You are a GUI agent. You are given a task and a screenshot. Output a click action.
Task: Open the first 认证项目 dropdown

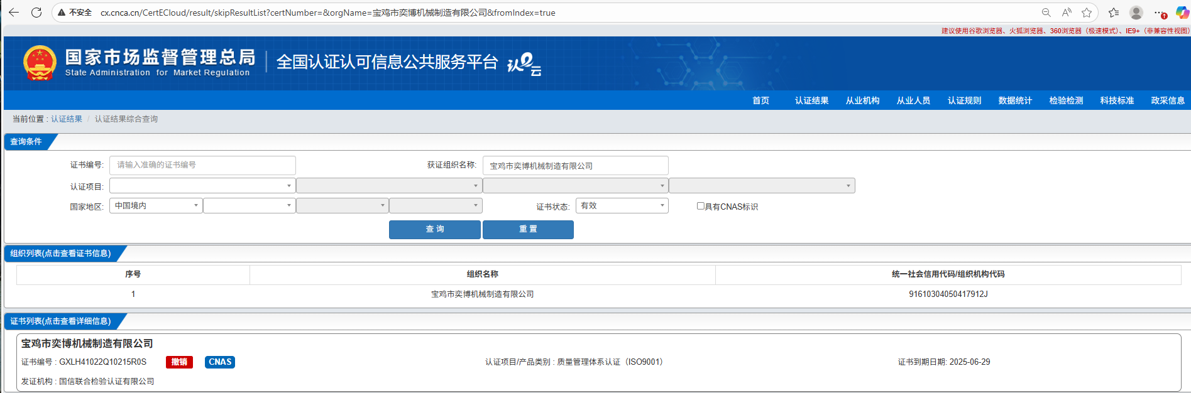pyautogui.click(x=202, y=186)
